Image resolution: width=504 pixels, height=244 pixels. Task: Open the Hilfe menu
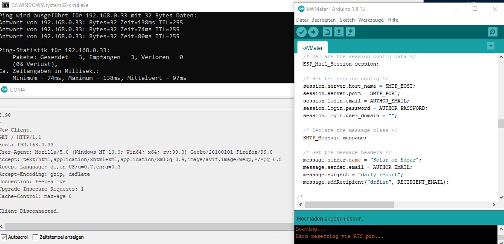tap(393, 20)
